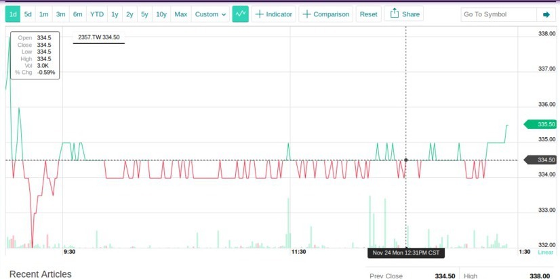Show the 1y chart range

point(115,14)
